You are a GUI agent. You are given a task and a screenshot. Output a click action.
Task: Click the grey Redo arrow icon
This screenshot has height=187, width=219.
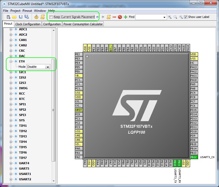103,17
